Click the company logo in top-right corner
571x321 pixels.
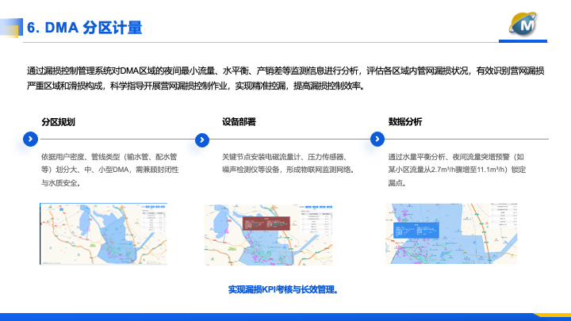click(523, 27)
